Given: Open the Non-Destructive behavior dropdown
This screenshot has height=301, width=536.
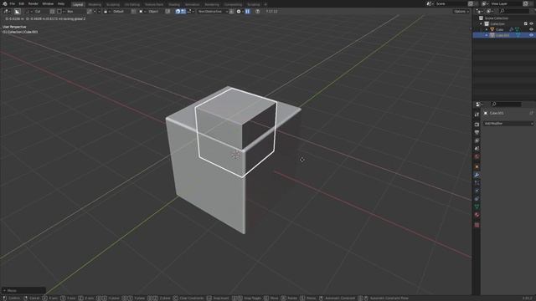Looking at the screenshot, I should click(x=213, y=12).
